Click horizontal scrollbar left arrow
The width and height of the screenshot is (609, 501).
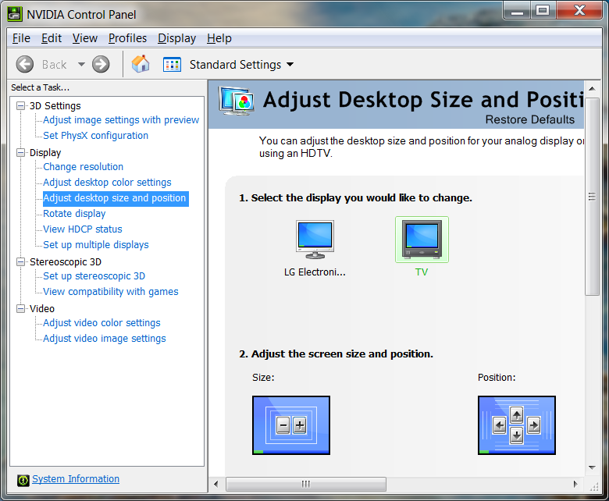pos(216,484)
